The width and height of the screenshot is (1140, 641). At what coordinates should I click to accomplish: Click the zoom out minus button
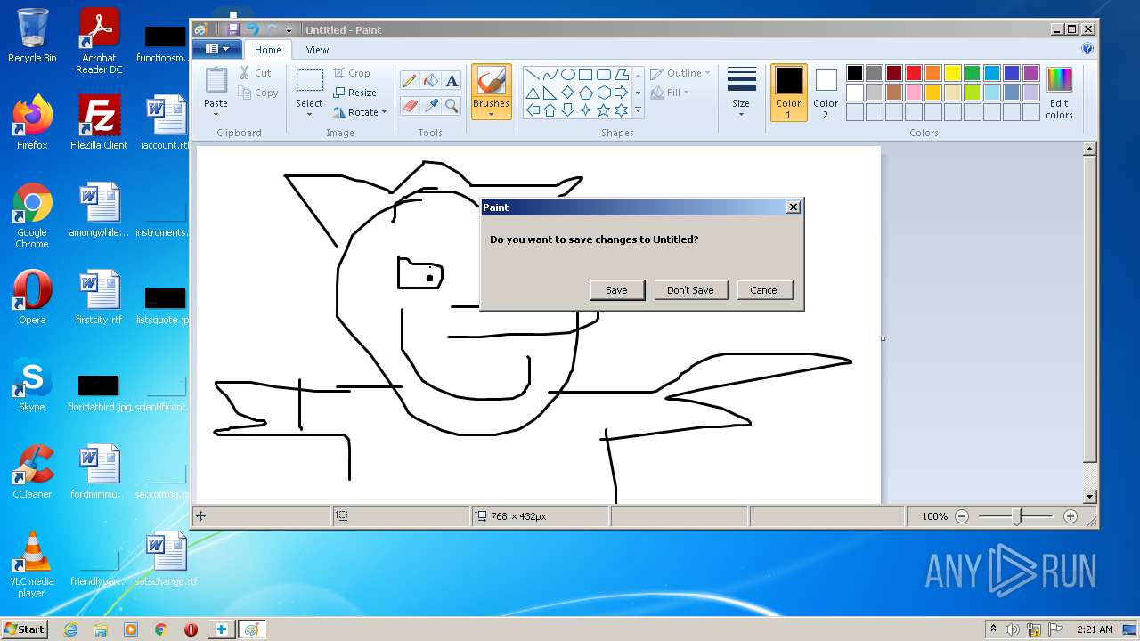pos(962,516)
